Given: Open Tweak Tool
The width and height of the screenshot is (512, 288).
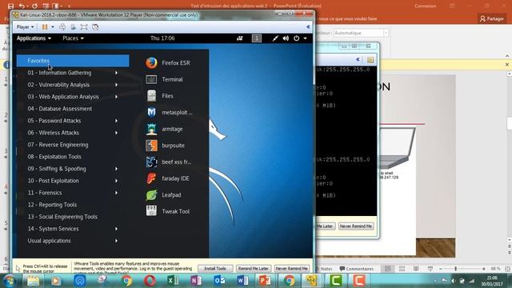Looking at the screenshot, I should coord(167,211).
